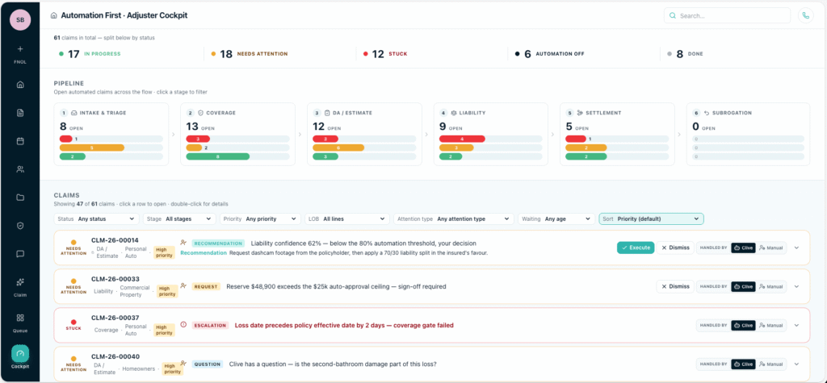The image size is (827, 383).
Task: Click the person icon on CLM-26-00040 row
Action: [x=183, y=364]
